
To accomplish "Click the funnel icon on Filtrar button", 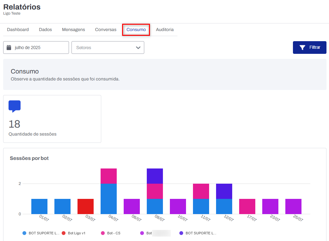I will 302,48.
